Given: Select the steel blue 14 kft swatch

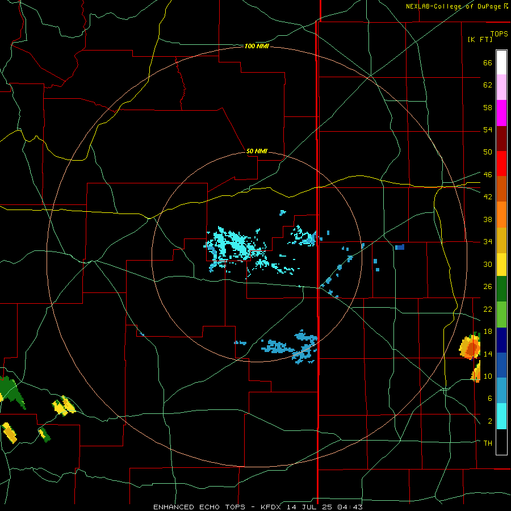Looking at the screenshot, I should click(501, 391).
